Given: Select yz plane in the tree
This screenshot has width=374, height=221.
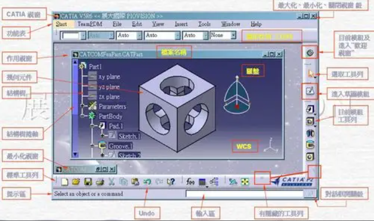Looking at the screenshot, I should coord(109,87).
